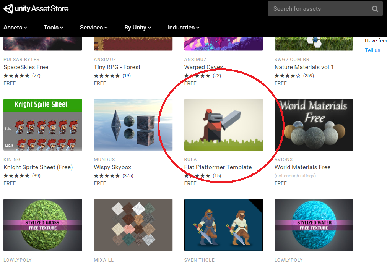387x264 pixels.
Task: Click SpaceSkies Free star rating (77)
Action: click(x=22, y=76)
